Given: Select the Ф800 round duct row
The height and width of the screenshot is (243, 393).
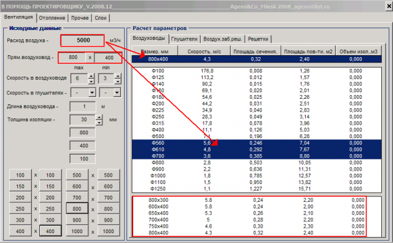Looking at the screenshot, I should click(257, 163).
